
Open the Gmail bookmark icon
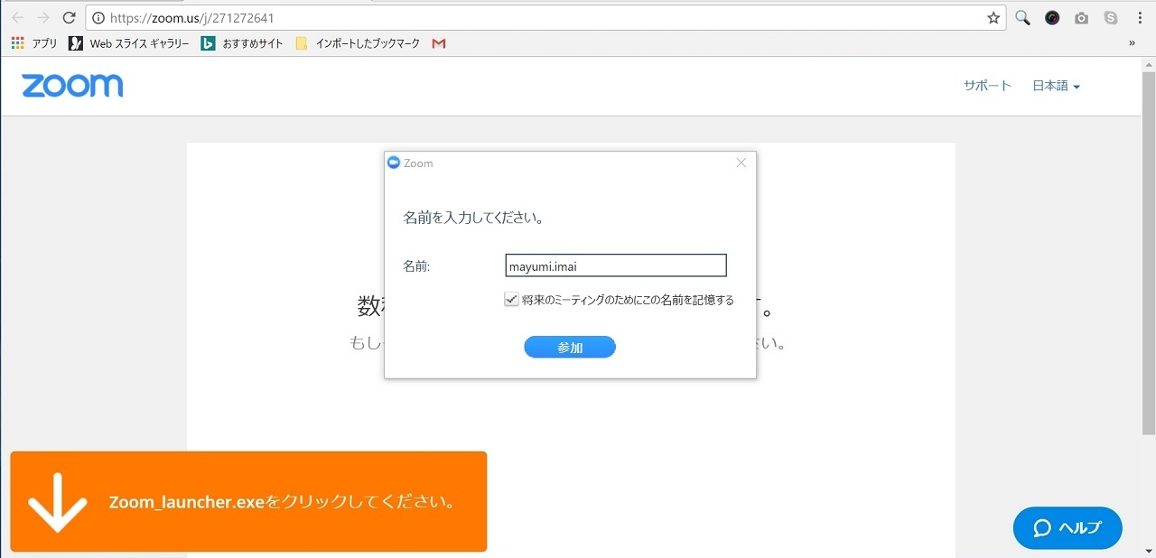point(439,43)
